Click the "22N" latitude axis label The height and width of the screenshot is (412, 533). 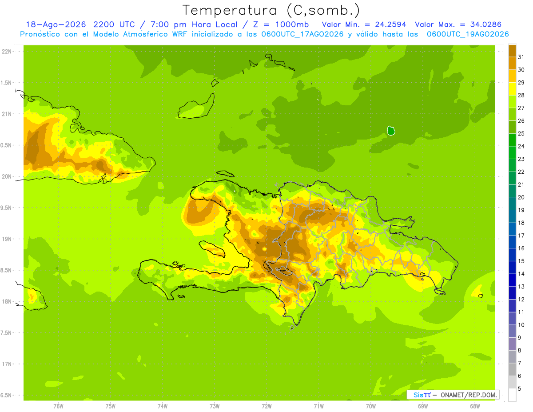pyautogui.click(x=7, y=51)
